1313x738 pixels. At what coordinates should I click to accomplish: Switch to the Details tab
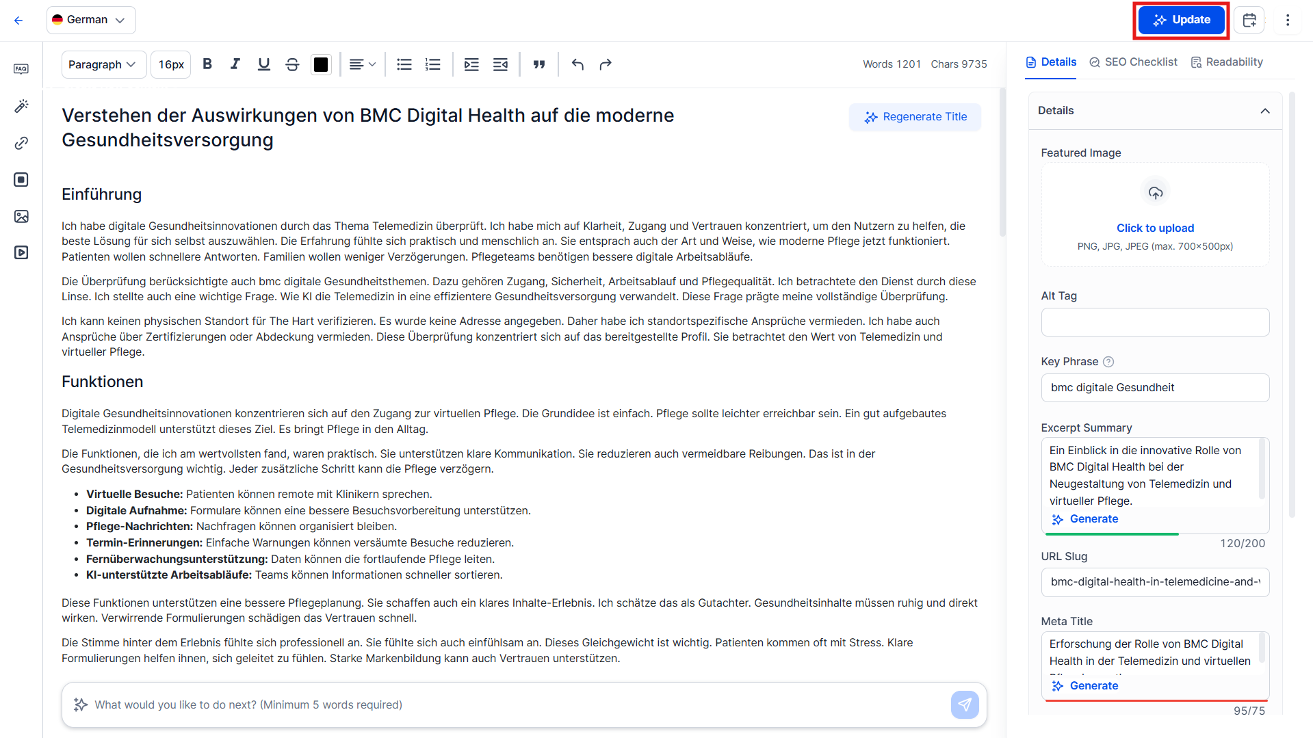point(1051,62)
